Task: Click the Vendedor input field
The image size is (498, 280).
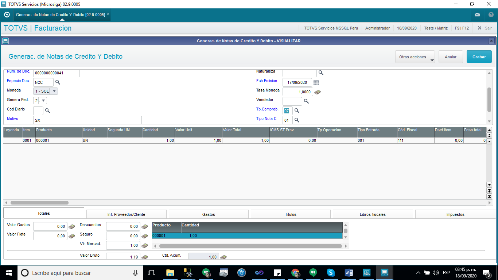Action: coord(292,101)
